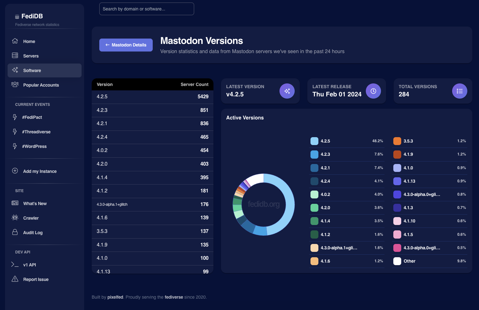Open the Servers section
The width and height of the screenshot is (479, 310).
click(45, 56)
